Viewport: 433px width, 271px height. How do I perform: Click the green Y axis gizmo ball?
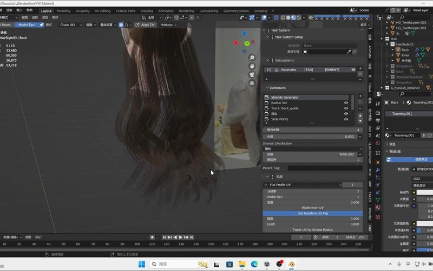[247, 43]
